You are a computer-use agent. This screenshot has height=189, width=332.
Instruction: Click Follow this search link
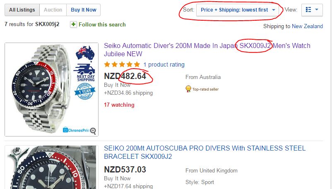(102, 24)
